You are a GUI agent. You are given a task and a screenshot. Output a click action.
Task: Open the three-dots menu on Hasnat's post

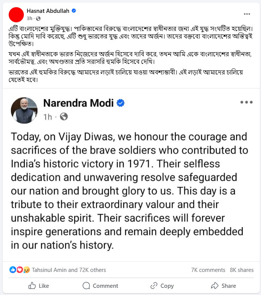click(247, 14)
